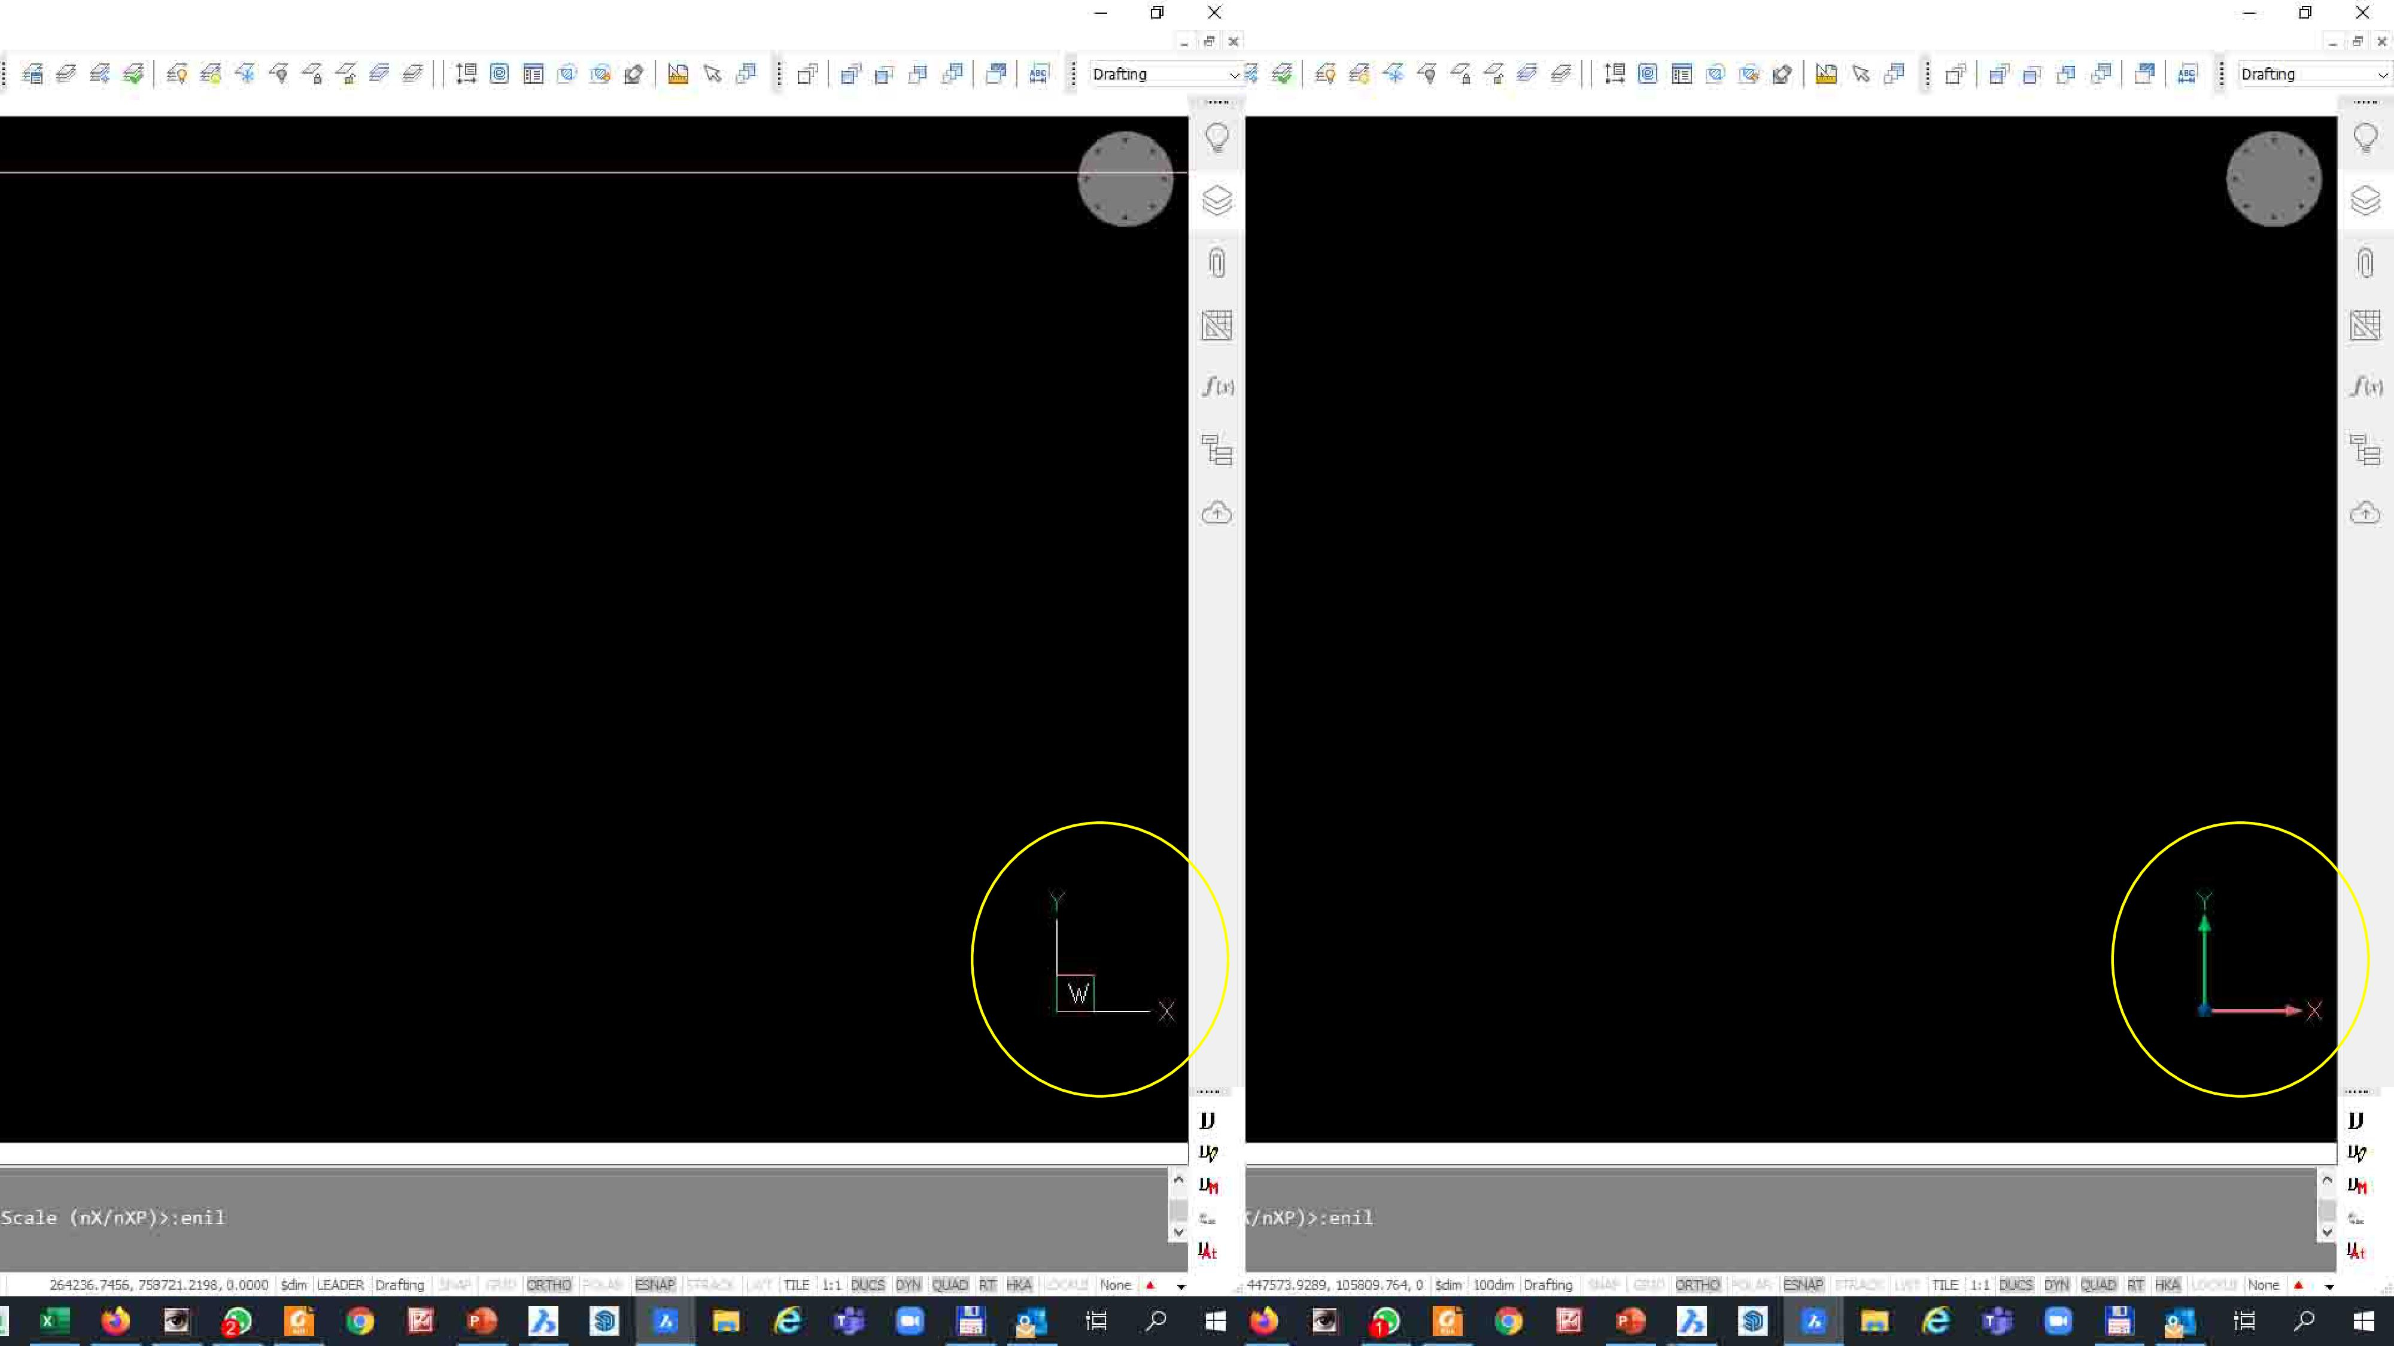Image resolution: width=2394 pixels, height=1346 pixels.
Task: Launch Excel from the Windows taskbar
Action: click(53, 1321)
